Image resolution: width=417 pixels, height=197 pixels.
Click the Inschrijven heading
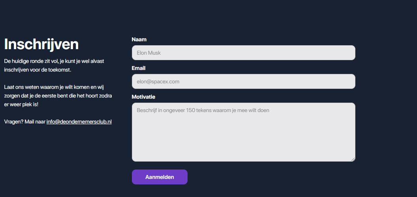[41, 44]
